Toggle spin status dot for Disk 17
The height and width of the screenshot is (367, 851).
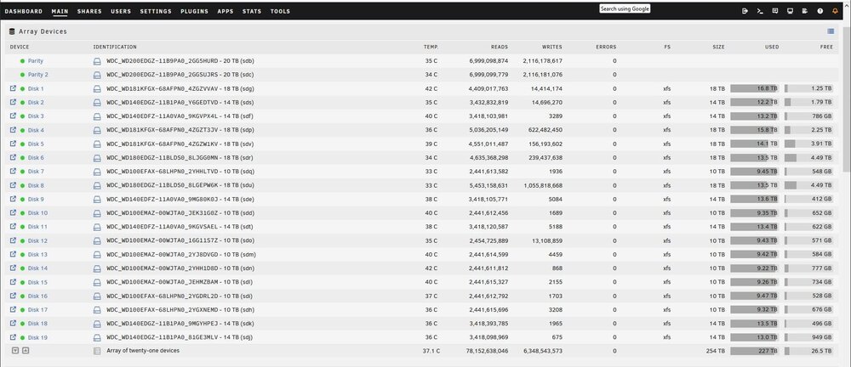click(x=22, y=309)
